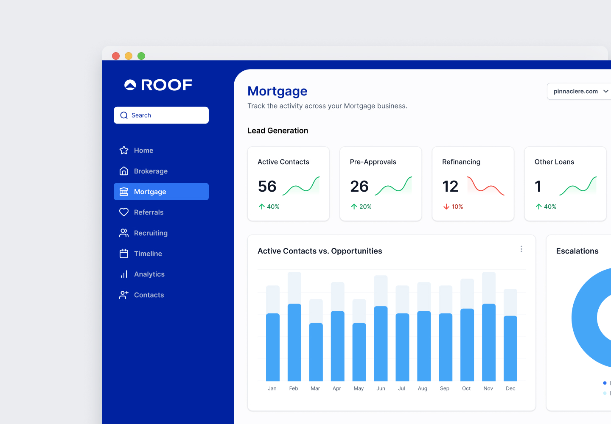Screen dimensions: 611x424
Task: Click the ROOF wordmark
Action: (x=166, y=85)
